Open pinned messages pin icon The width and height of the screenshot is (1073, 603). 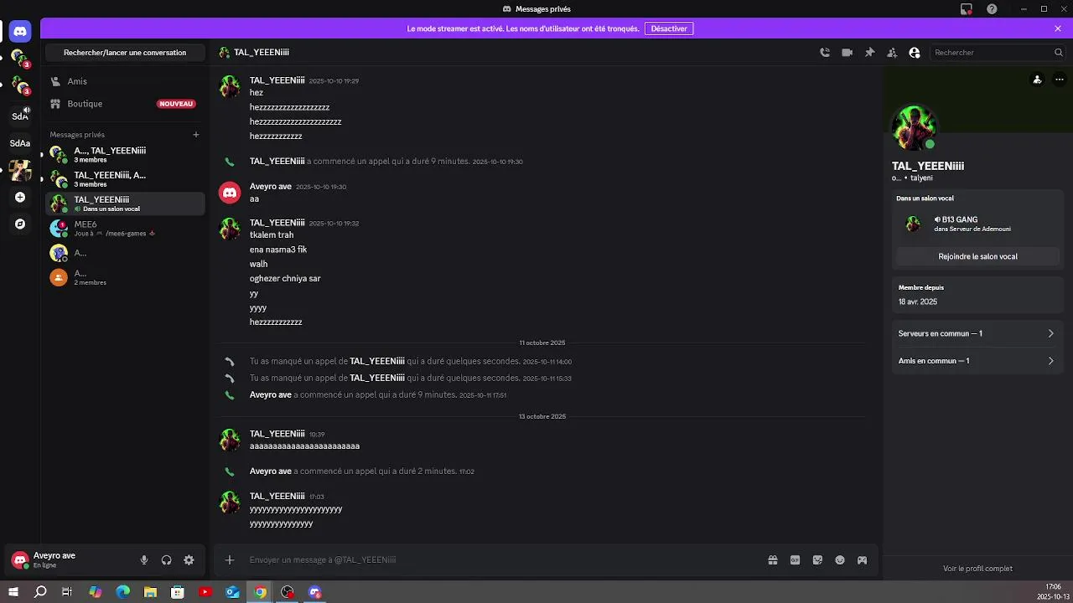[x=870, y=53]
